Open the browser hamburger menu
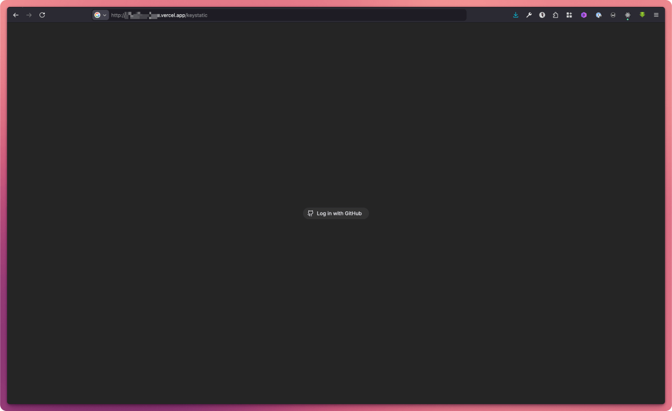 point(656,15)
